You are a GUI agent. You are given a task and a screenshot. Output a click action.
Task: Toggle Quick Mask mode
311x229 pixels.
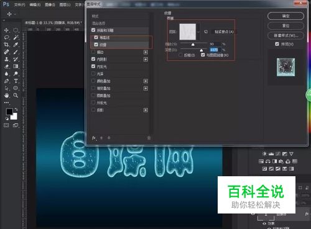coord(6,125)
